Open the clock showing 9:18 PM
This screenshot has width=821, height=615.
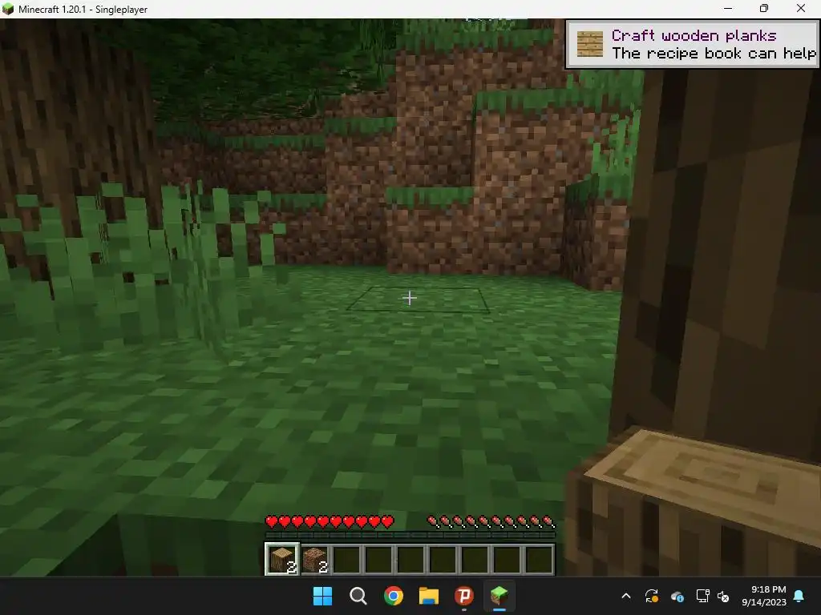pos(764,596)
